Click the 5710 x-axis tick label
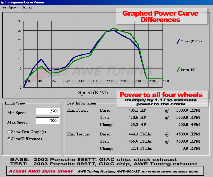This screenshot has height=177, width=213. [x=124, y=81]
